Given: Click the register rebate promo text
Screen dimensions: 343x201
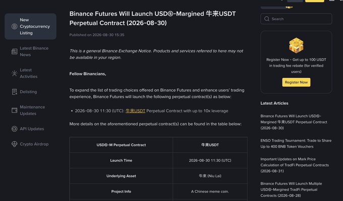Looking at the screenshot, I should click(296, 65).
